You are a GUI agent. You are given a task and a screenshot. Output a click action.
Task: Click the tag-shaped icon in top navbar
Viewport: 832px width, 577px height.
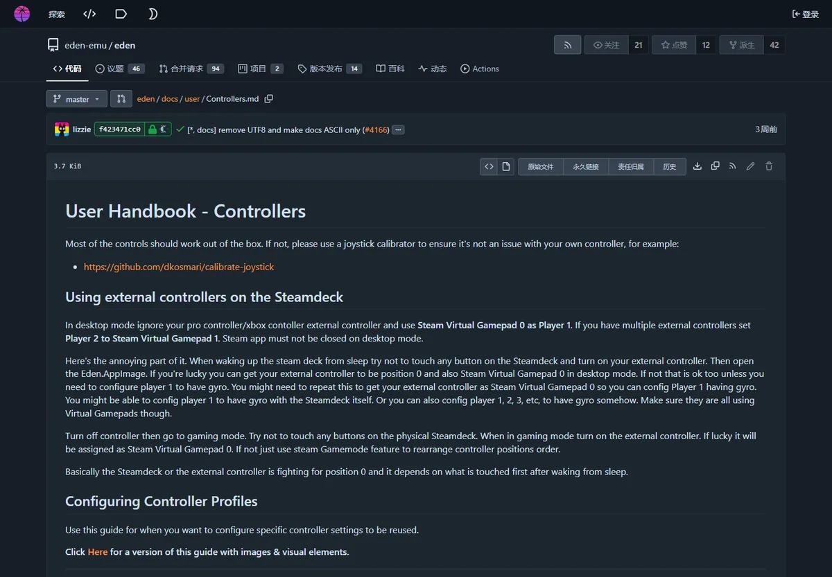121,14
